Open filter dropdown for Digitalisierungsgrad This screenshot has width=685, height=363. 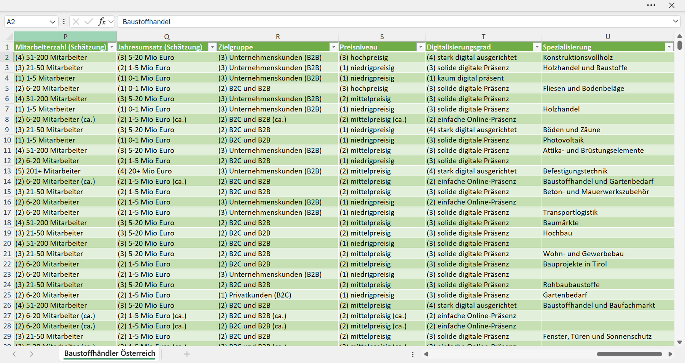click(x=537, y=47)
